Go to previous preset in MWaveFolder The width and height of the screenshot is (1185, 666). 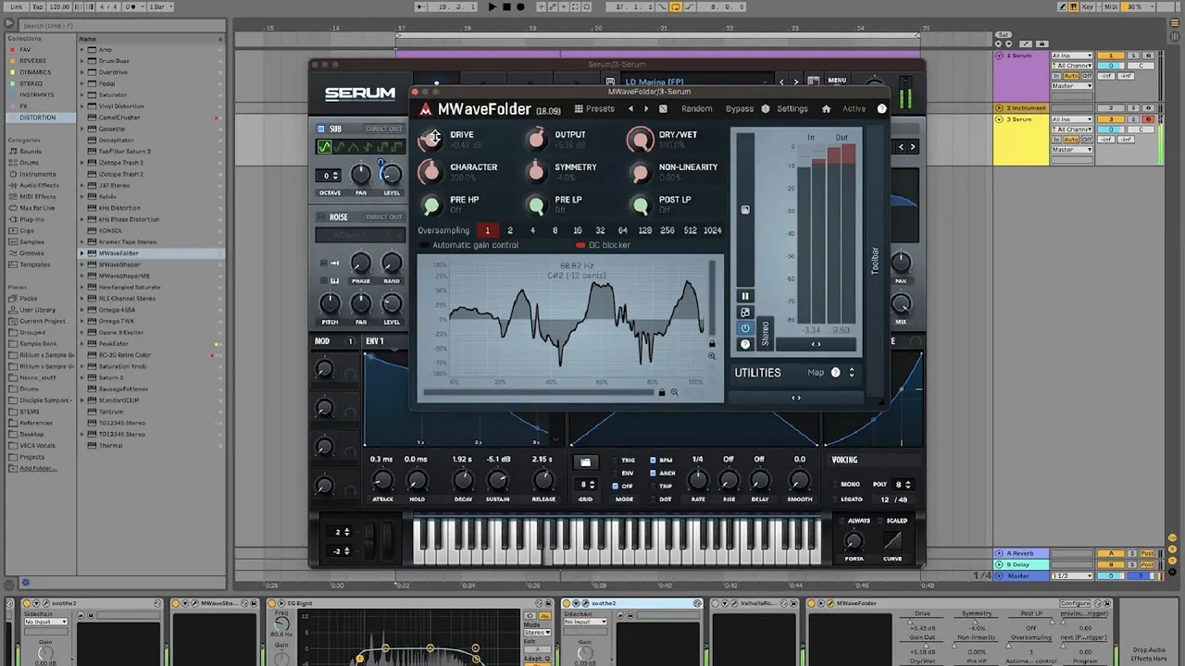(631, 108)
